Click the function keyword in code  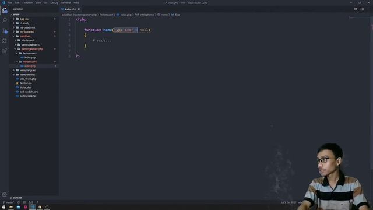coord(93,30)
